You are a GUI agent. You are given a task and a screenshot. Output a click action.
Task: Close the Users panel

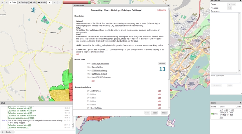coord(241,103)
